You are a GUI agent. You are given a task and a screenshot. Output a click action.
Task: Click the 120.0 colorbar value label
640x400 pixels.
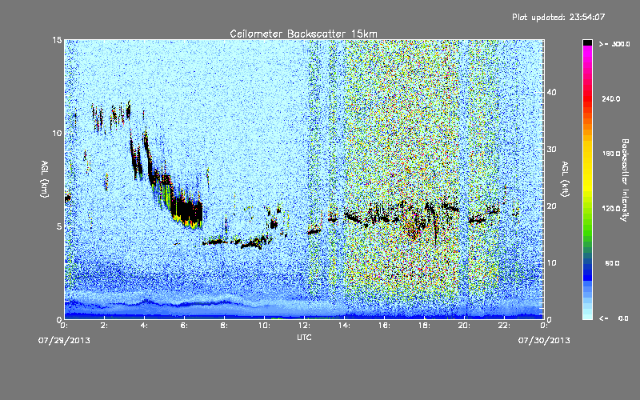[610, 208]
